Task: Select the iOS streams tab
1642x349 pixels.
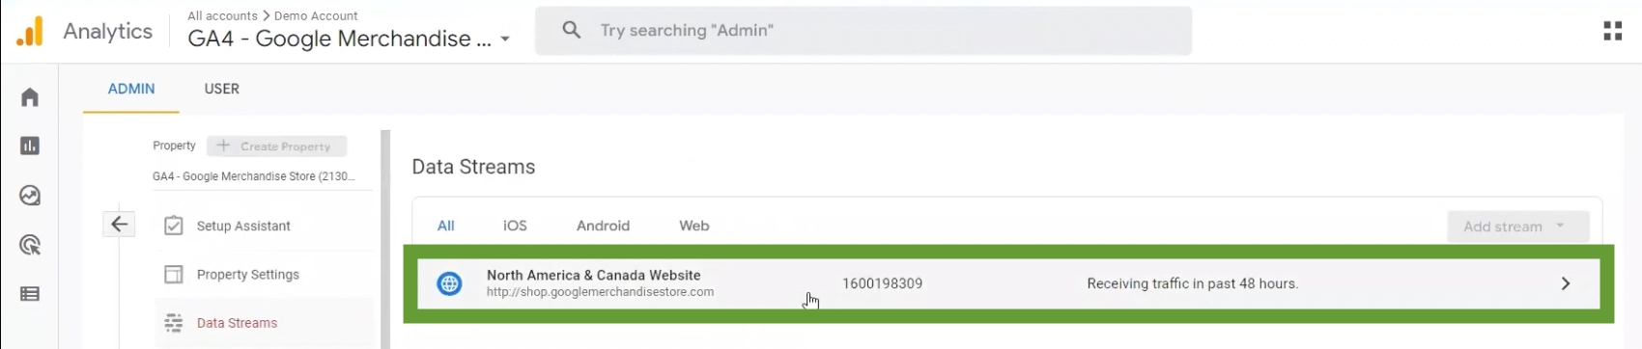Action: [515, 226]
